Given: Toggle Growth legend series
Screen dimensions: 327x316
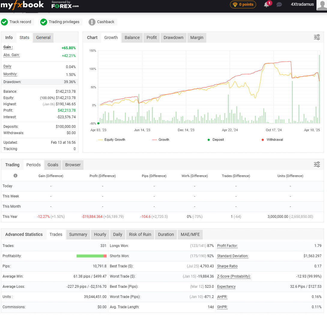Looking at the screenshot, I should 161,140.
